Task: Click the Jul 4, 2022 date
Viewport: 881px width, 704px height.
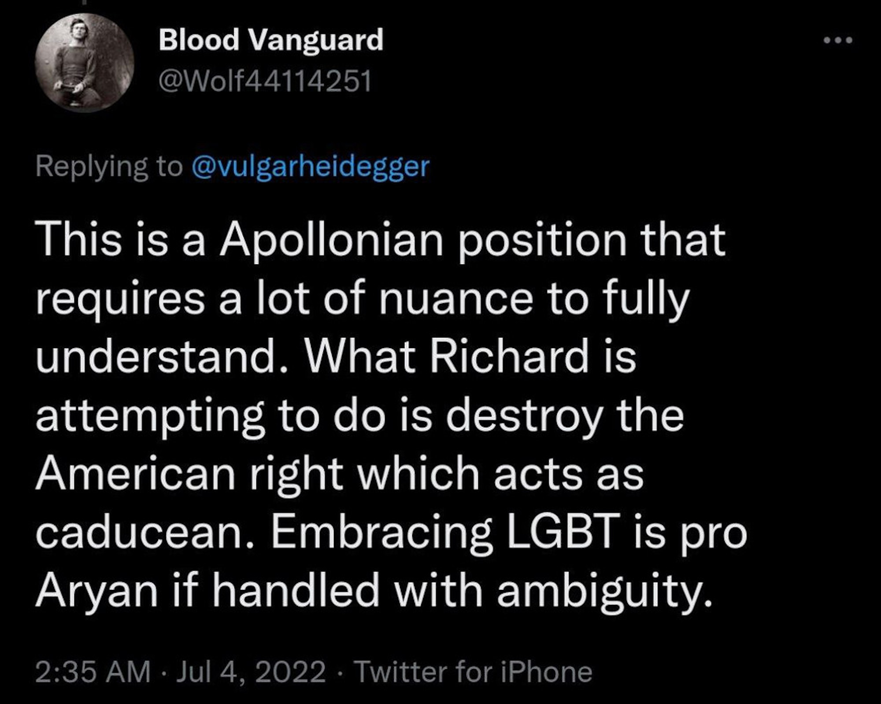Action: 251,672
